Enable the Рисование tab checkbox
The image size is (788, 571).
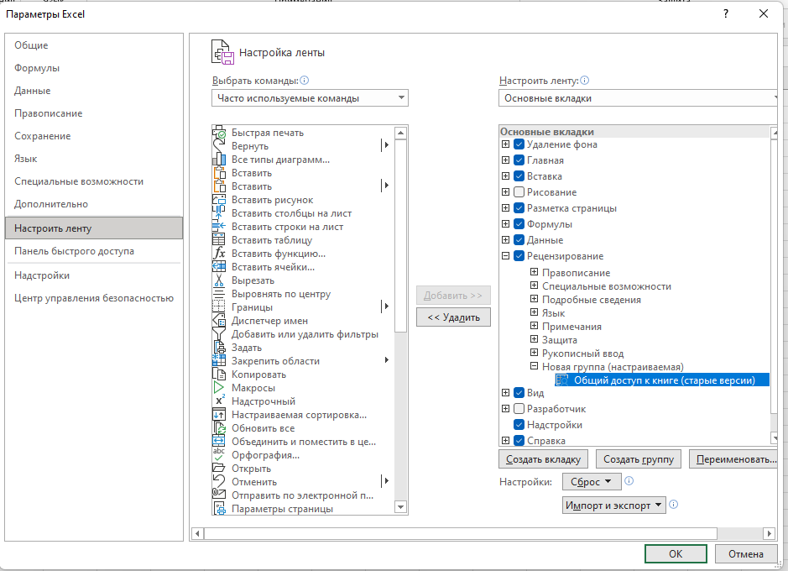click(519, 192)
